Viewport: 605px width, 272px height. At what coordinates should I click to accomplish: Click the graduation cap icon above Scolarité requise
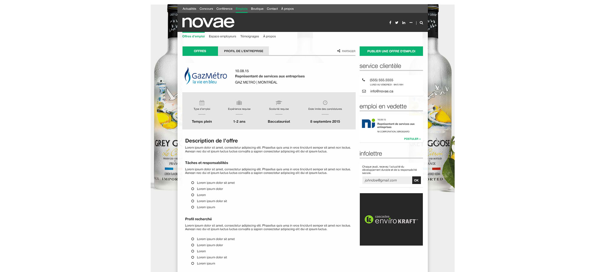(279, 103)
